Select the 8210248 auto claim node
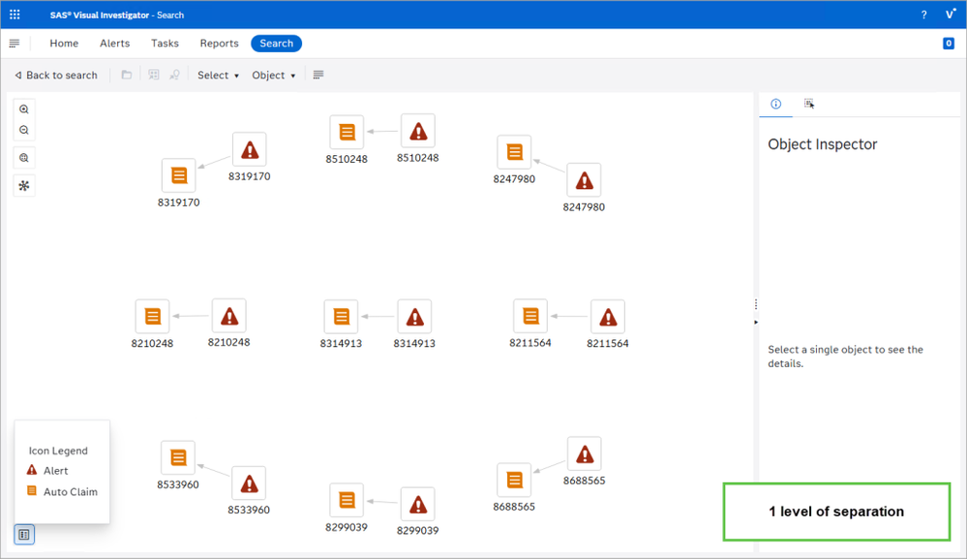The image size is (967, 559). [x=152, y=317]
